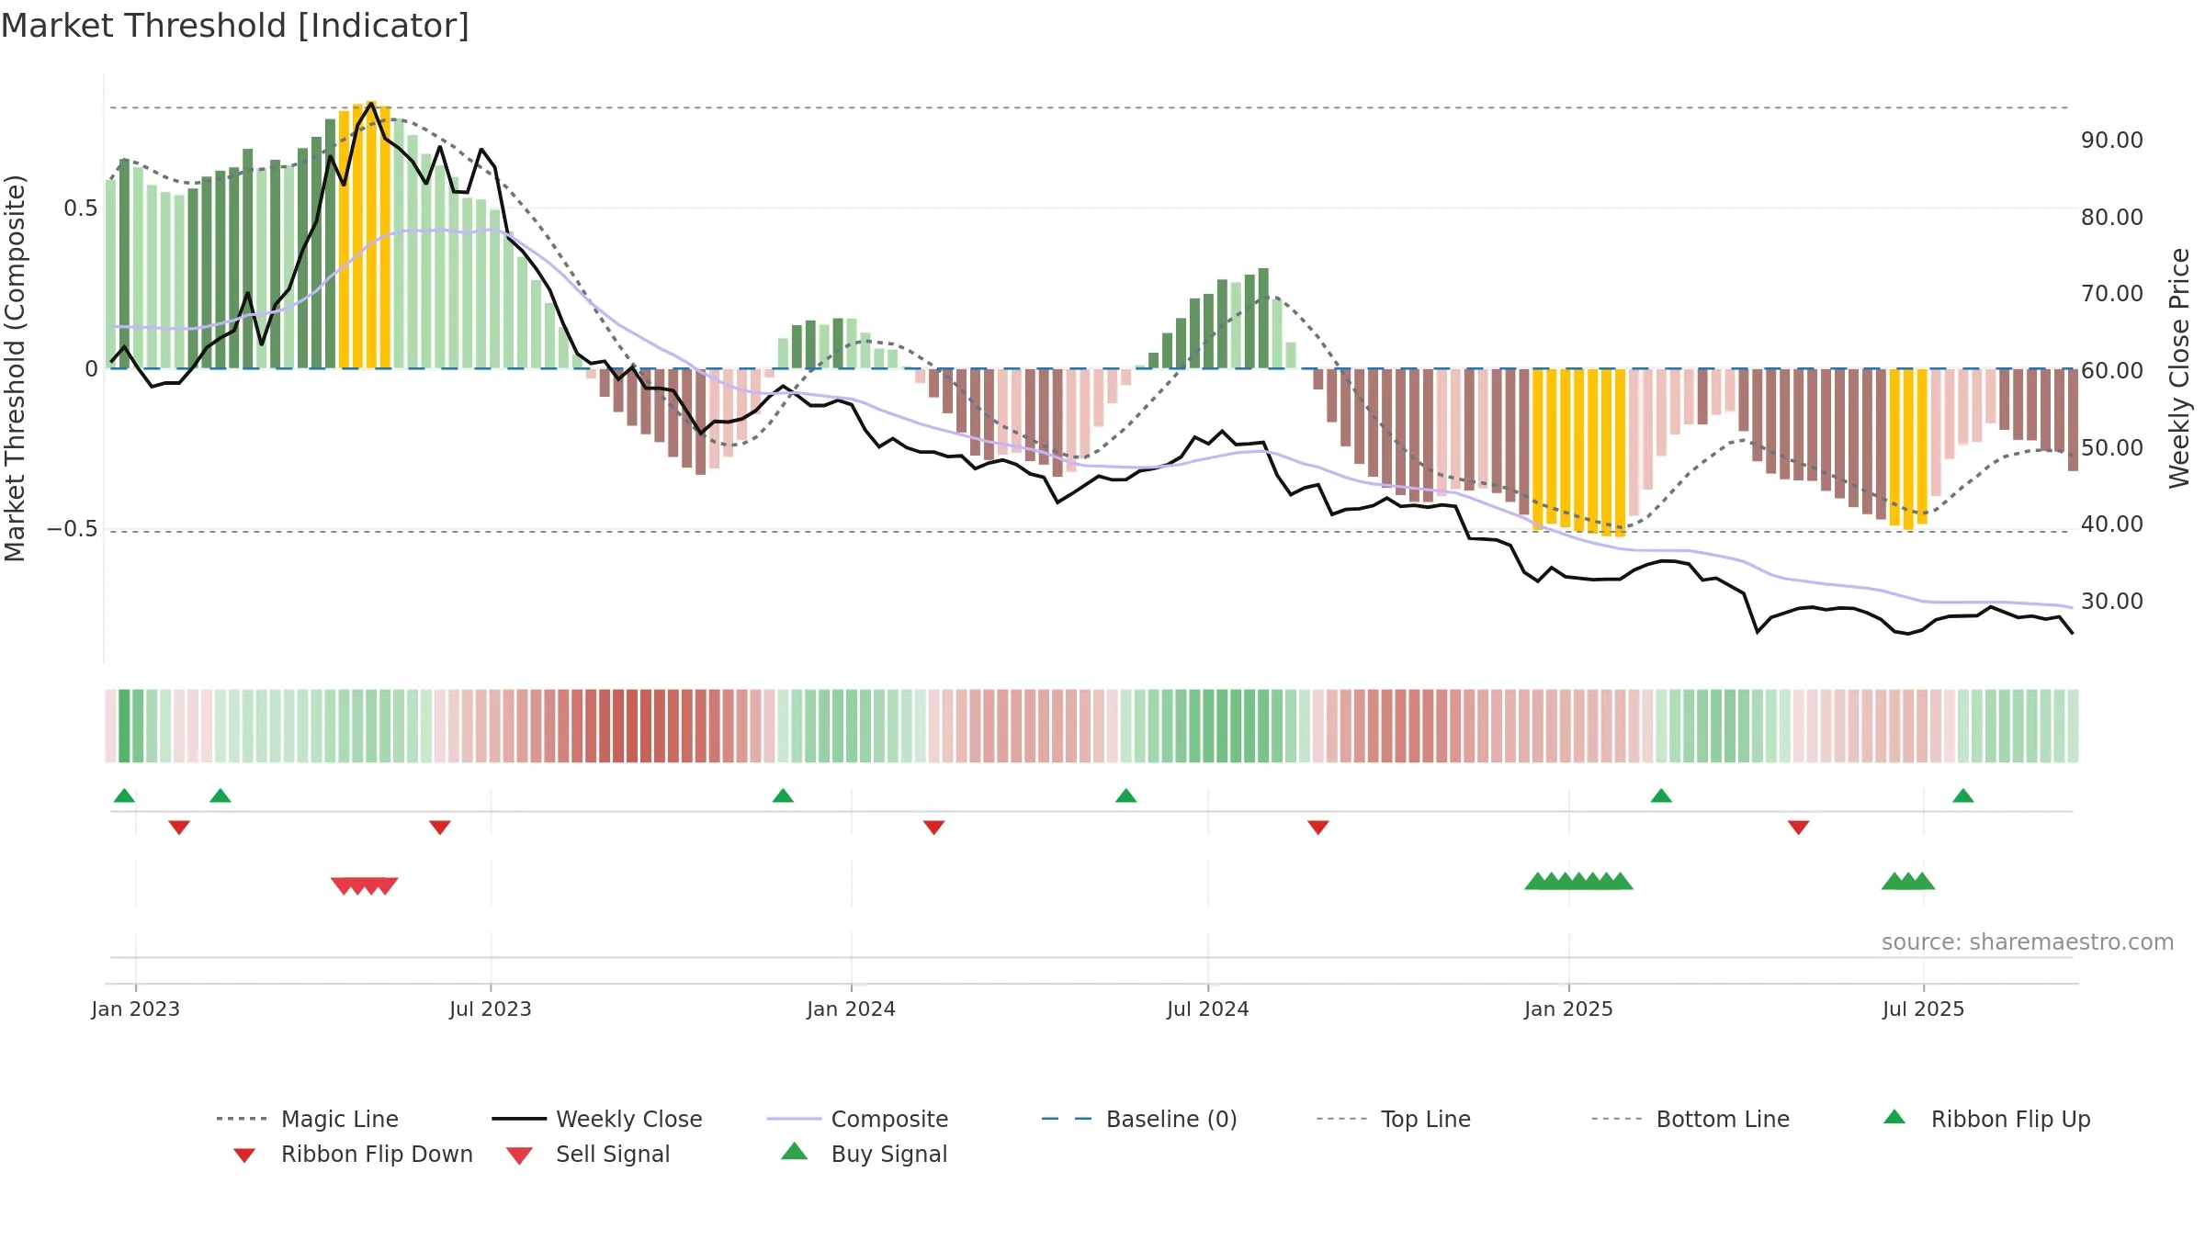Image resolution: width=2205 pixels, height=1240 pixels.
Task: Toggle the Top Line legend entry
Action: (1393, 1119)
